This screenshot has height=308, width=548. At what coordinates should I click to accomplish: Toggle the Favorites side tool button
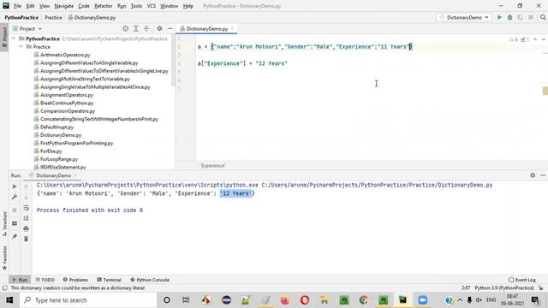(4, 258)
